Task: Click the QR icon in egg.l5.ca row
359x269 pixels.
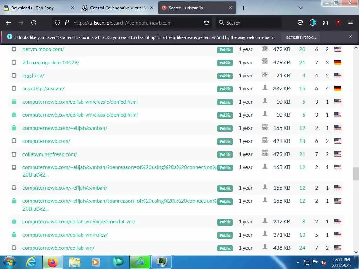Action: pyautogui.click(x=265, y=75)
